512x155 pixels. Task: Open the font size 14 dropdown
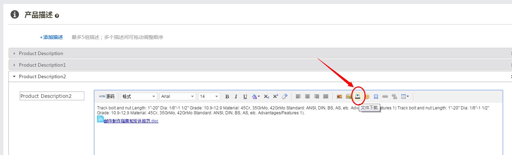(x=209, y=96)
